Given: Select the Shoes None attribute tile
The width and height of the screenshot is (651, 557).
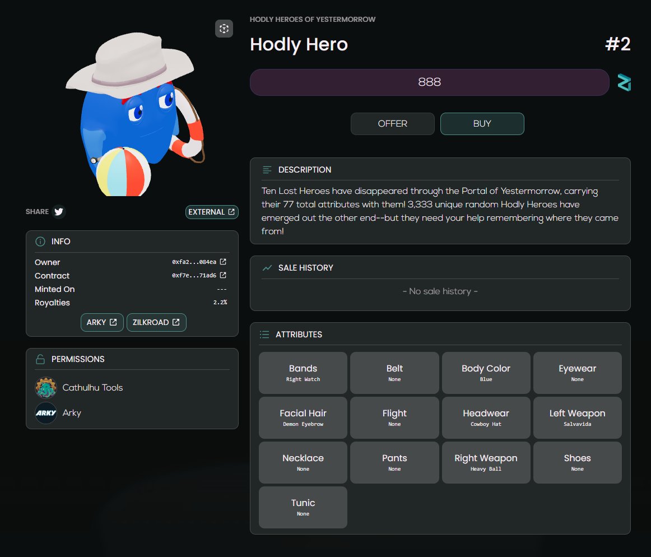Looking at the screenshot, I should pyautogui.click(x=577, y=463).
